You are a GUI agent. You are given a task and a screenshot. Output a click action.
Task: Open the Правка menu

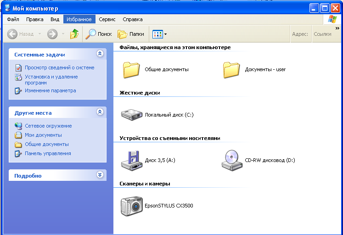35,19
